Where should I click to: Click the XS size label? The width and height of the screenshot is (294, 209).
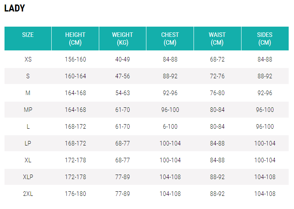[28, 59]
